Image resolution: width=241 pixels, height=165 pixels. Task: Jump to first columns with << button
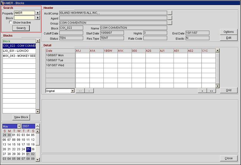pos(80,91)
